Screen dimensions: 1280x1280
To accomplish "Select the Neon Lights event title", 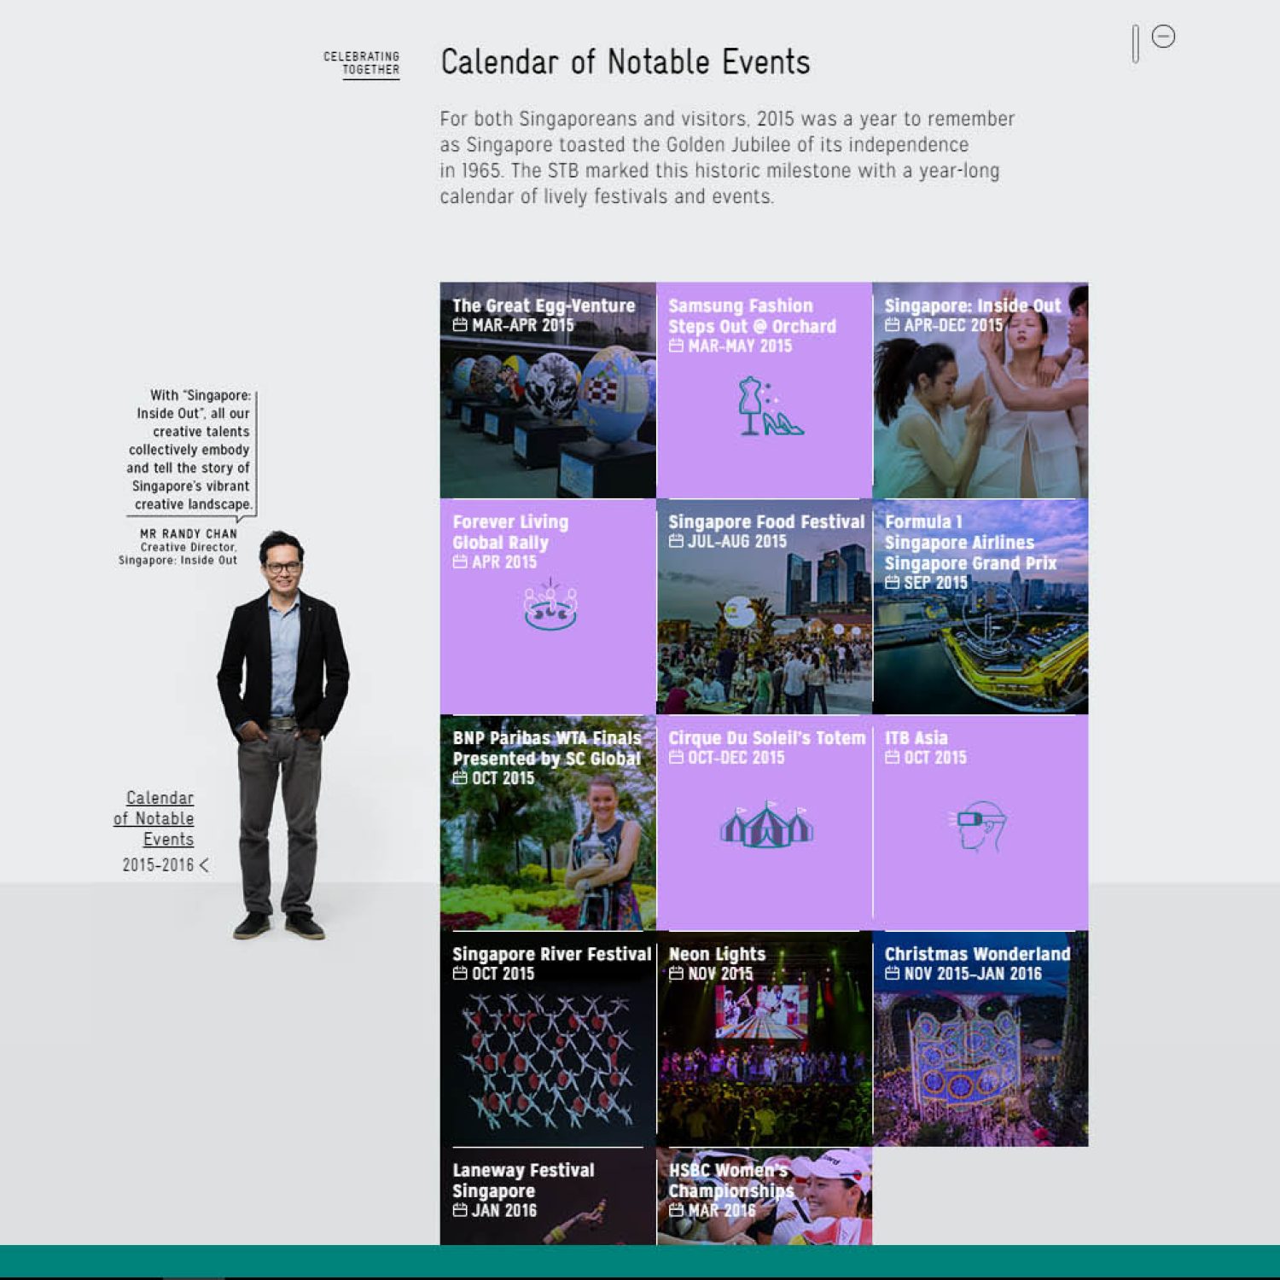I will click(x=717, y=954).
